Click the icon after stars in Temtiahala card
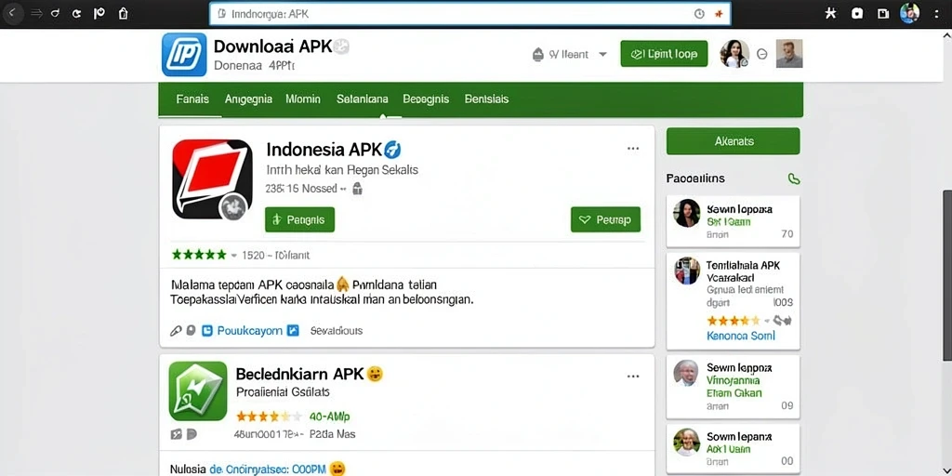 tap(783, 320)
